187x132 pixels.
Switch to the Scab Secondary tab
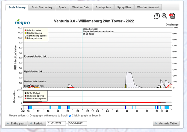coord(42,7)
